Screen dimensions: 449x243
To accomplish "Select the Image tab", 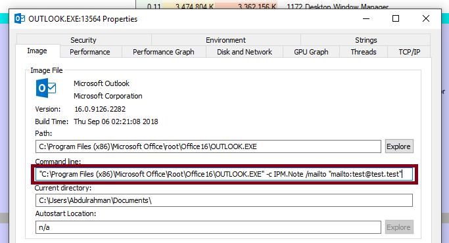I will [x=37, y=51].
